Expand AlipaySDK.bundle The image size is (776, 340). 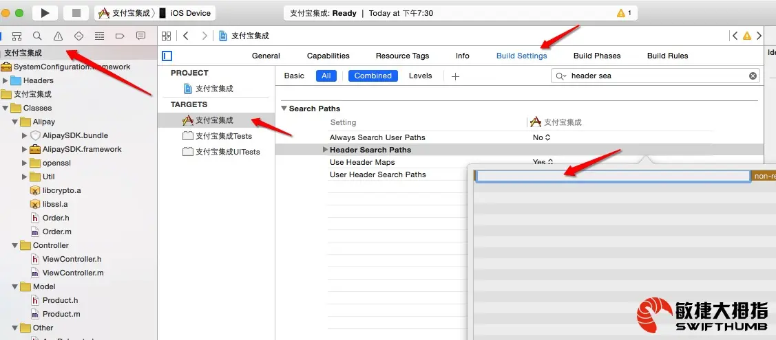tap(25, 135)
